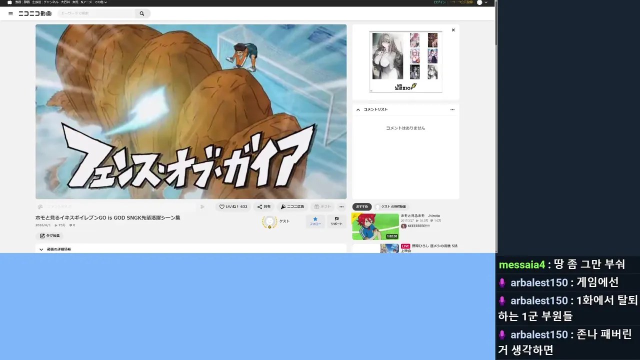
Task: Open the user avatar dropdown in top bar
Action: (x=482, y=2)
